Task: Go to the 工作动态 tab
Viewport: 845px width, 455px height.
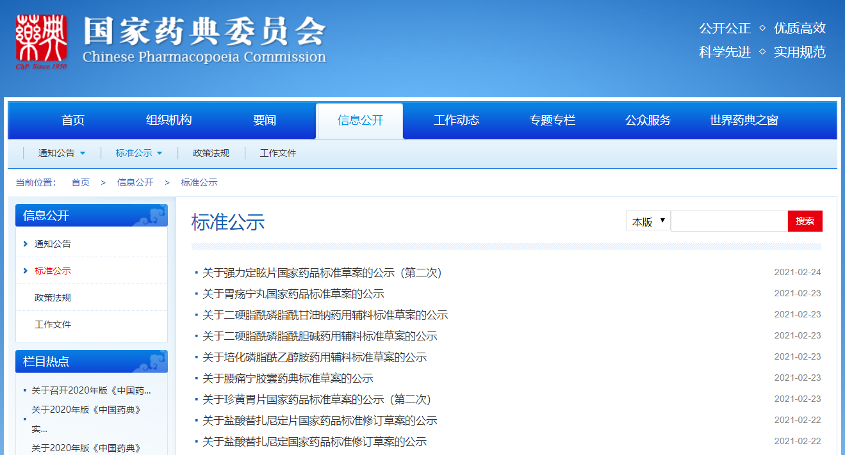Action: (x=456, y=120)
